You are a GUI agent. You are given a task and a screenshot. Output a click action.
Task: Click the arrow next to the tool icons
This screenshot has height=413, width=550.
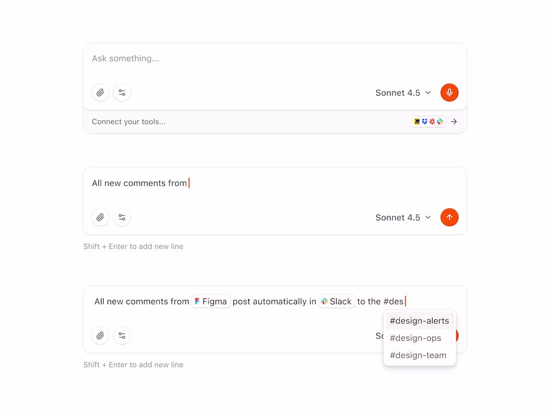tap(453, 121)
